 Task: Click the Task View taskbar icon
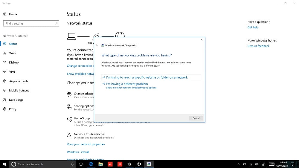click(x=81, y=164)
